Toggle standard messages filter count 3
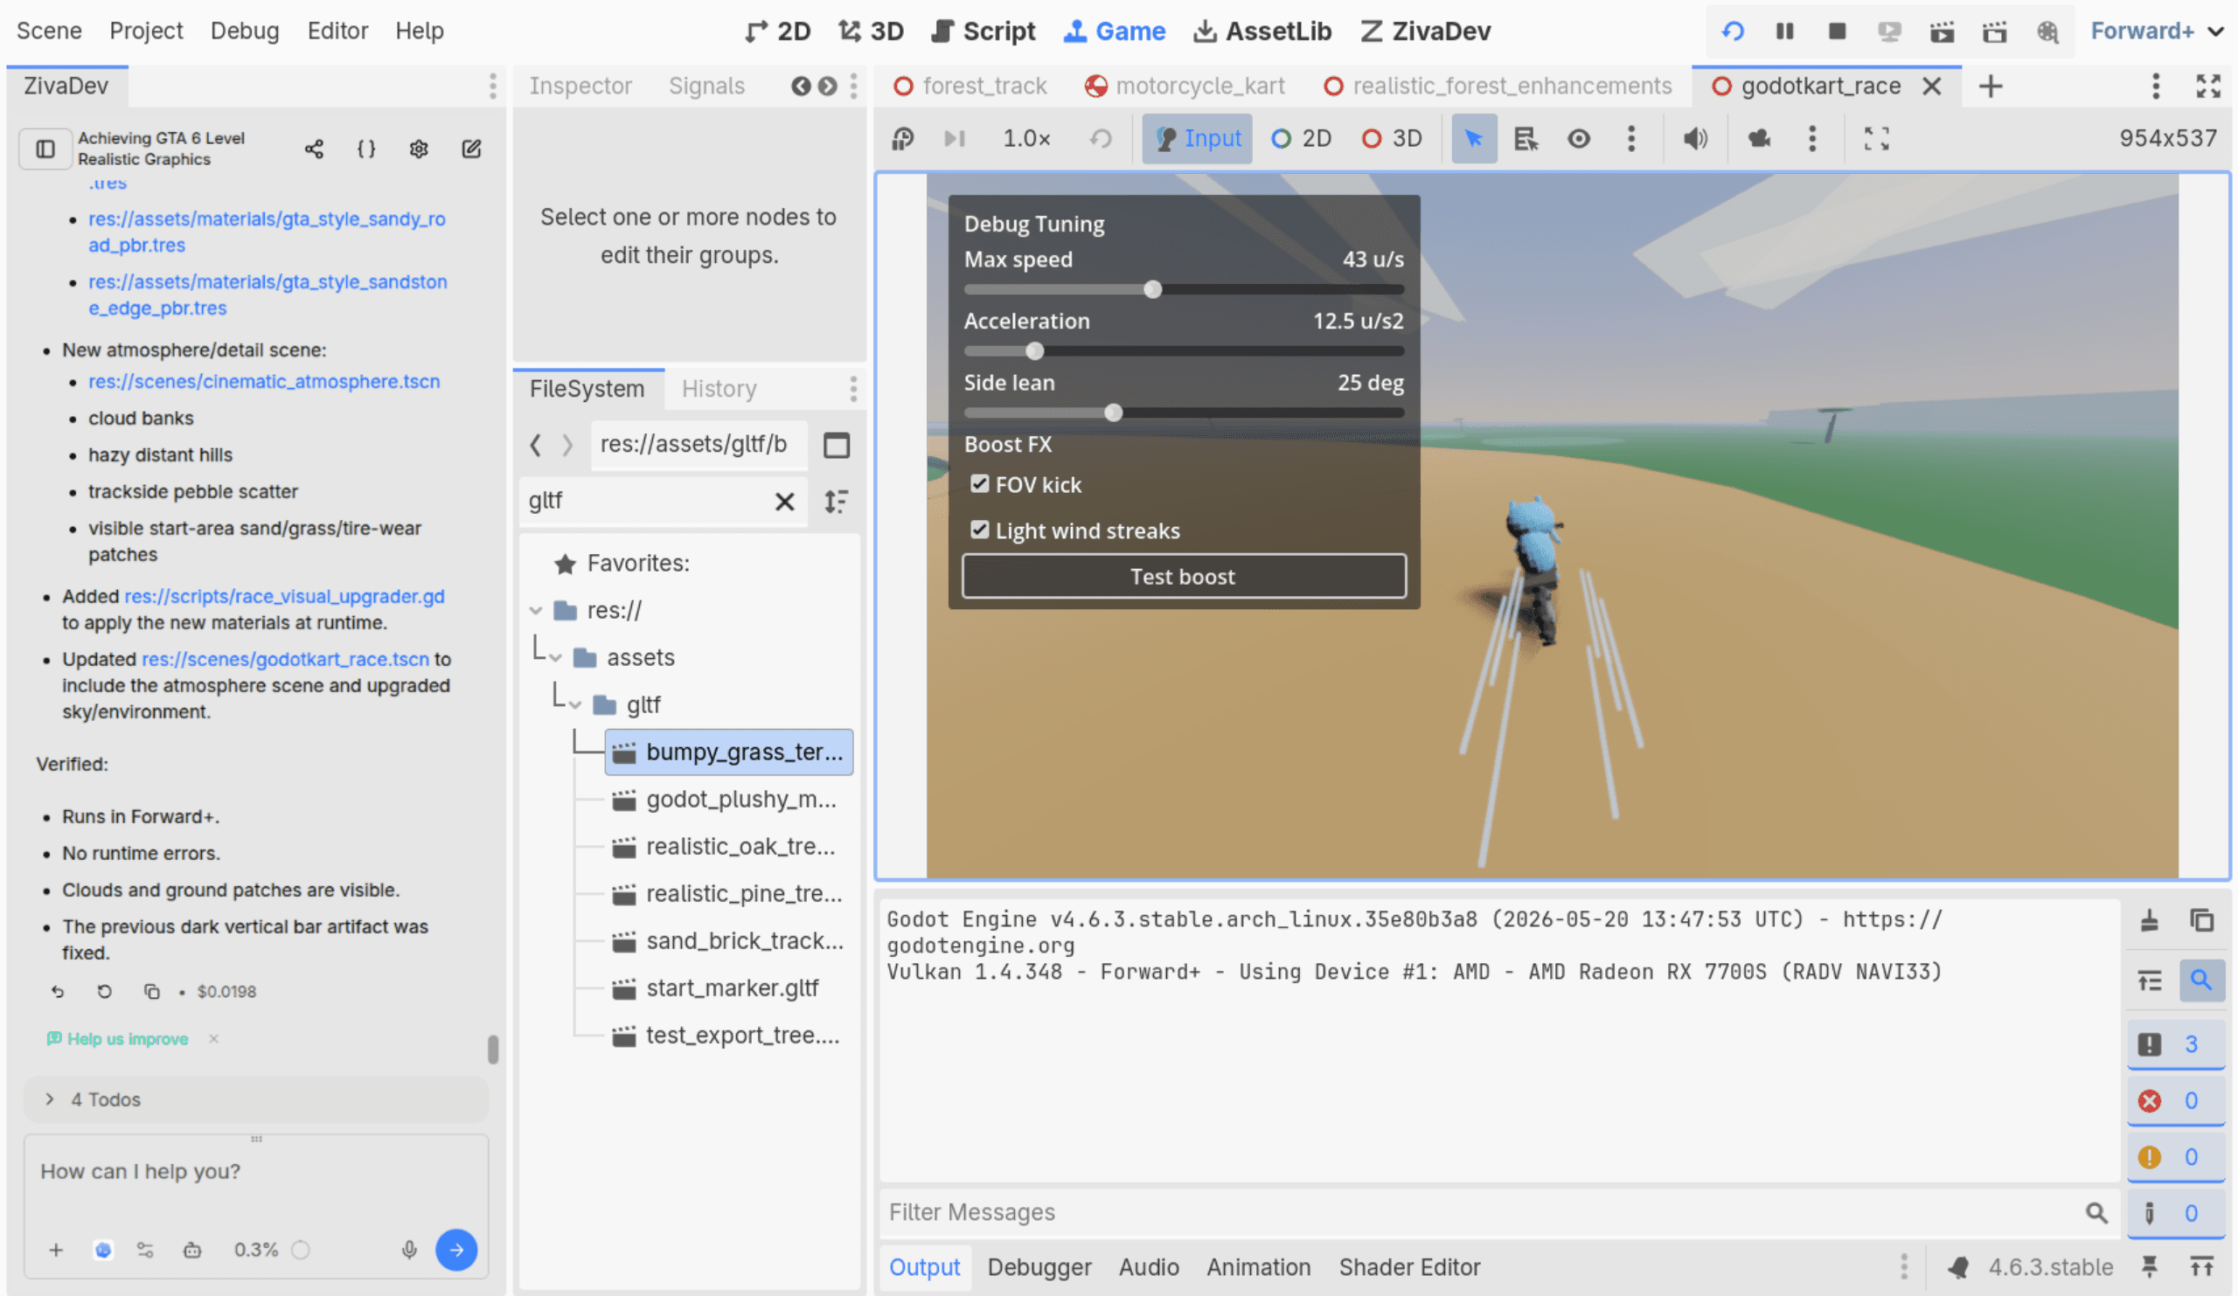This screenshot has height=1296, width=2238. pos(2176,1044)
